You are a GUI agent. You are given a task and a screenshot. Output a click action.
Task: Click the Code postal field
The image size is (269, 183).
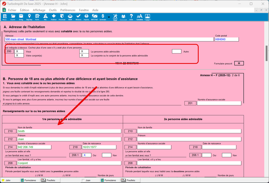tap(226, 39)
